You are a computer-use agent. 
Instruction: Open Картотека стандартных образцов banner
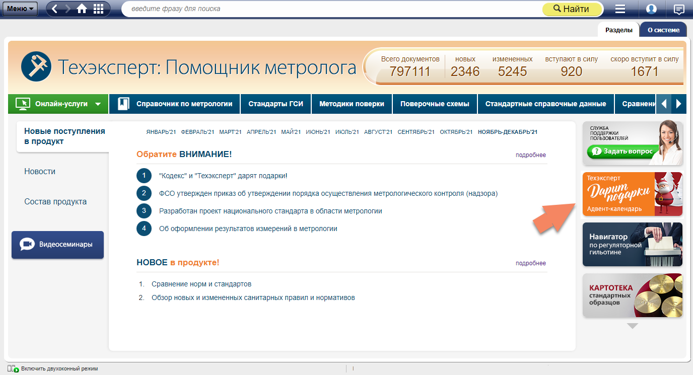pyautogui.click(x=633, y=295)
